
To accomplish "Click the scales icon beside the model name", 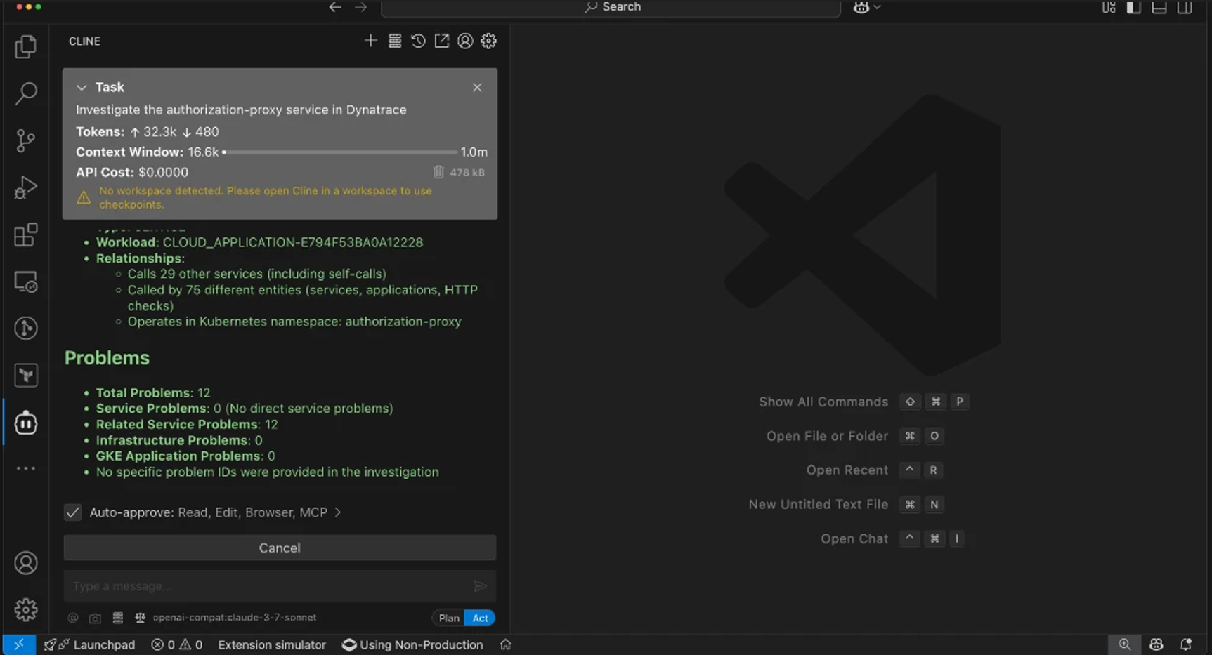I will click(140, 618).
